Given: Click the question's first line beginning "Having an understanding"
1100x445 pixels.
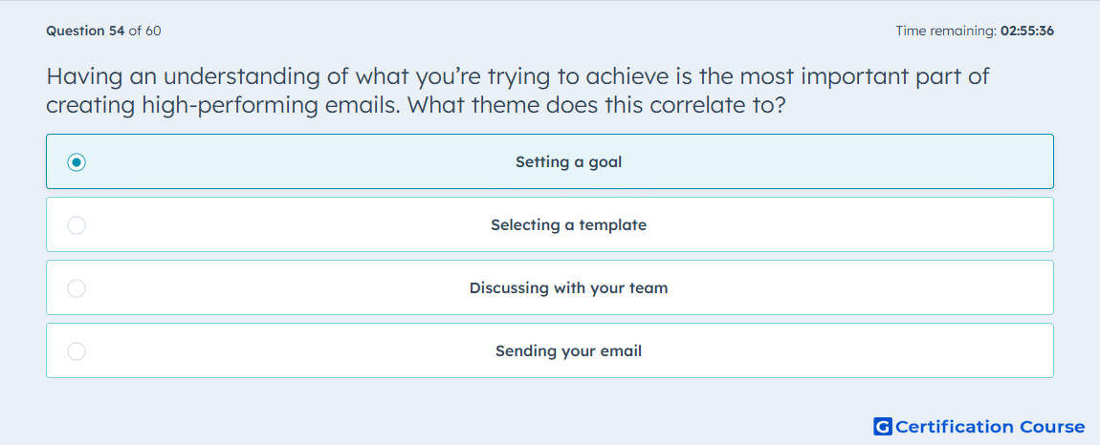Looking at the screenshot, I should (x=517, y=75).
